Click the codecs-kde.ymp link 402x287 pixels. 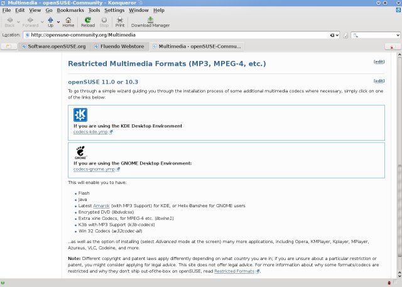(x=90, y=132)
